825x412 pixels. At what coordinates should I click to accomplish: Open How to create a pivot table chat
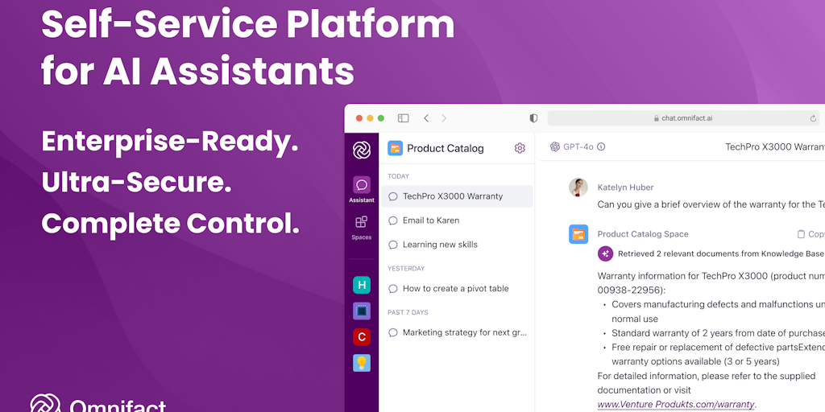[457, 289]
